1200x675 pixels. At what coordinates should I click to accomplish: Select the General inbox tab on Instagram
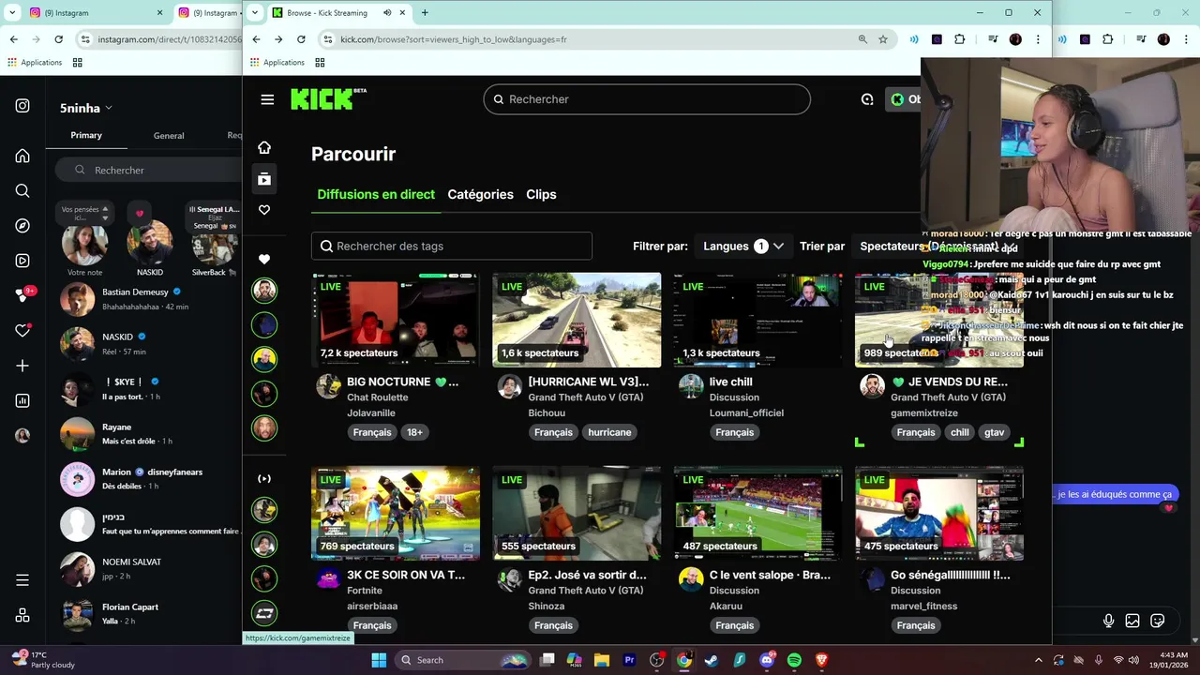(x=169, y=135)
